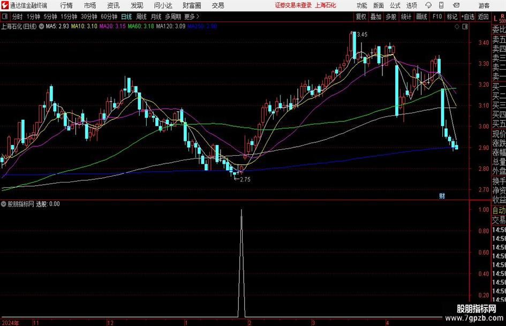
Task: Add stock with the +自选 button
Action: [467, 17]
